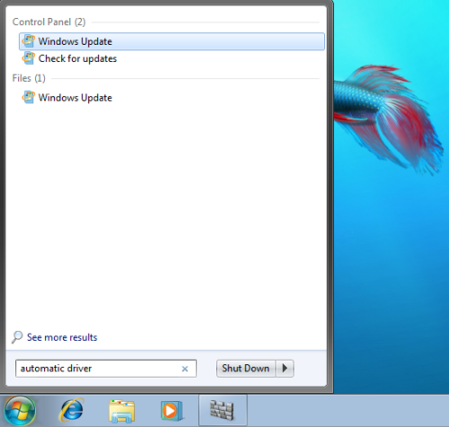Image resolution: width=449 pixels, height=427 pixels.
Task: Click the Shut Down button
Action: click(x=245, y=368)
